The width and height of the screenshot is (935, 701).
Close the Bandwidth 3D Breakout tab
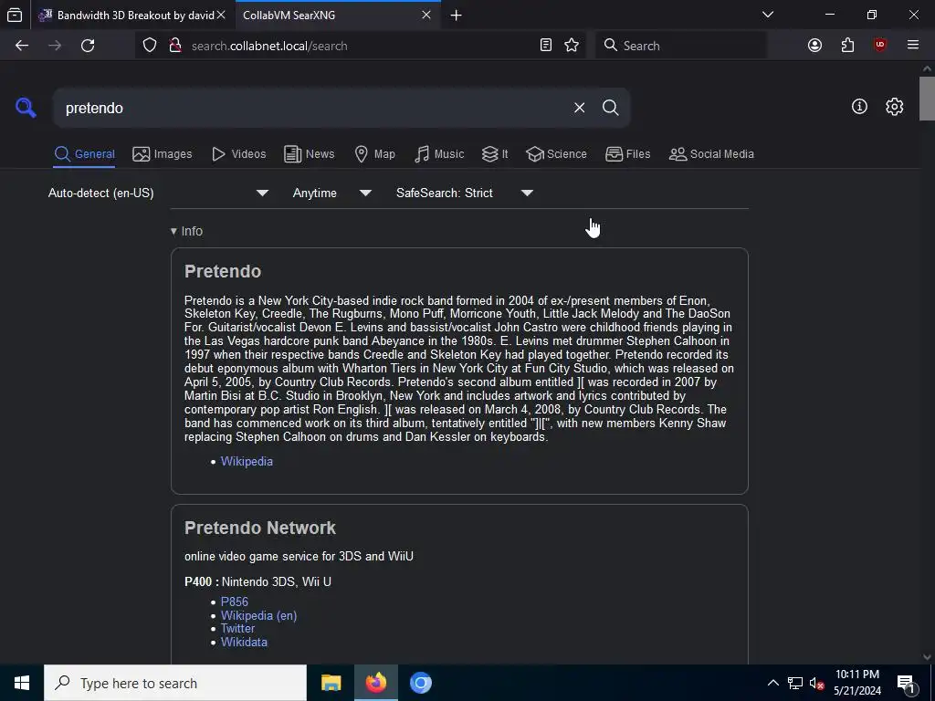click(221, 15)
